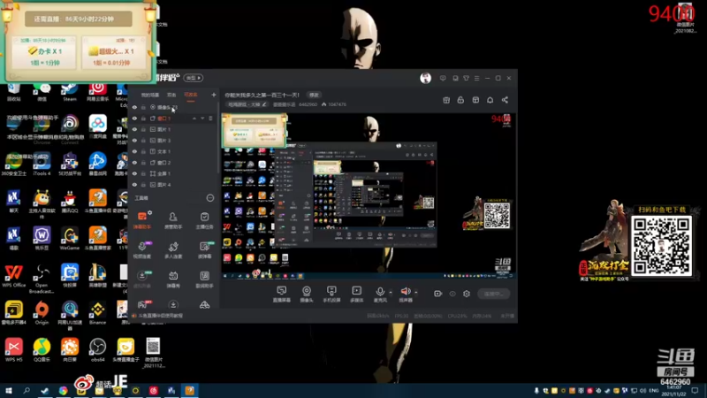Click the stream title text
The width and height of the screenshot is (707, 398).
pyautogui.click(x=262, y=95)
